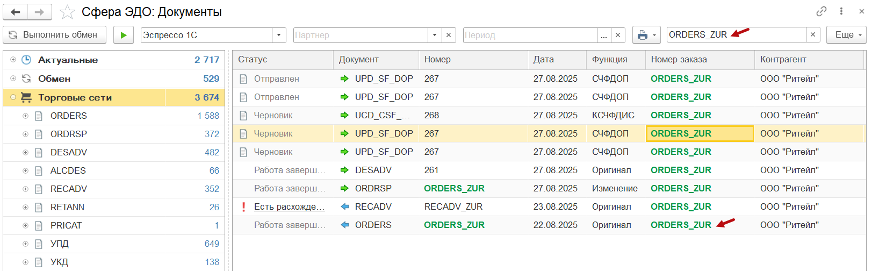Sort by the Документ column header
The height and width of the screenshot is (271, 872).
(376, 60)
